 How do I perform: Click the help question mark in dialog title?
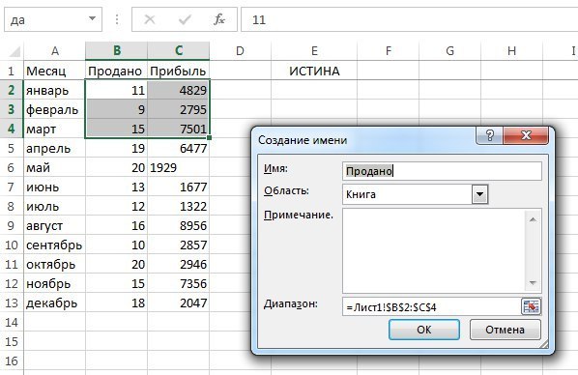489,135
